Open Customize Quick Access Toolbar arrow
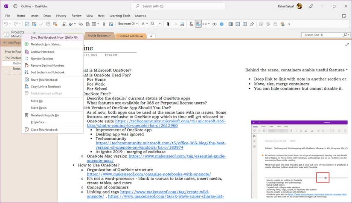The width and height of the screenshot is (352, 203). coord(289,24)
